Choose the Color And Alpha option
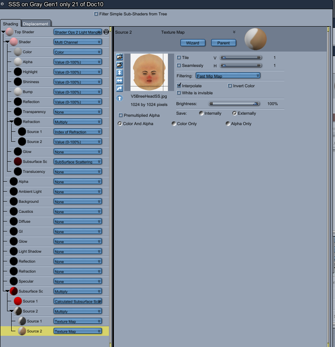The width and height of the screenshot is (335, 347). click(120, 123)
